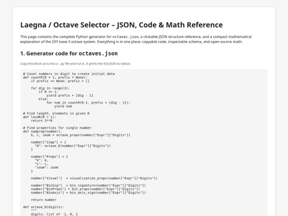Image resolution: width=288 pixels, height=216 pixels.
Task: Click the line 'def numprop(number):'
Action: click(x=43, y=131)
